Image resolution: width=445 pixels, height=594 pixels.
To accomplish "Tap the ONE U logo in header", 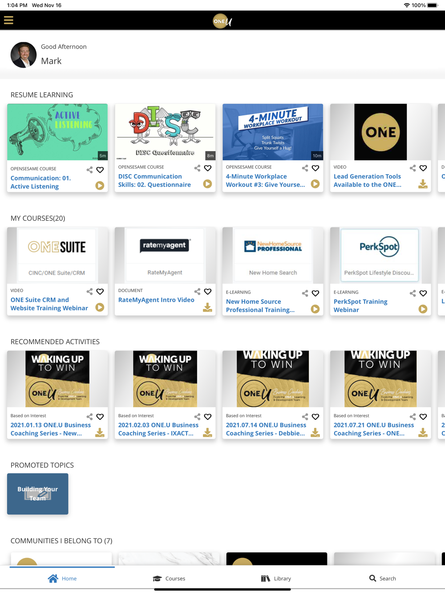I will tap(222, 21).
